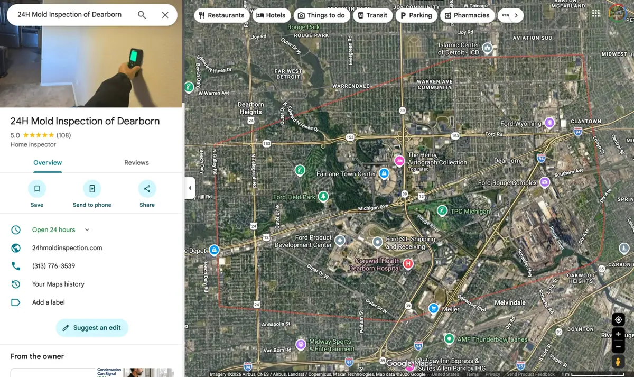Screen dimensions: 634x377
Task: Click the Midway Sports & Entertainment pin
Action: click(x=301, y=345)
